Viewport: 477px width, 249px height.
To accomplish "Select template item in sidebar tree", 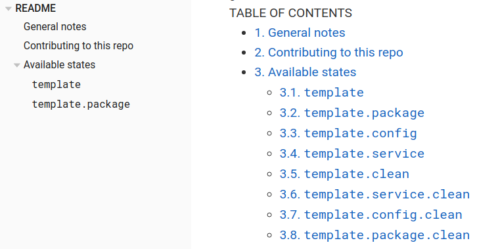I will (57, 85).
